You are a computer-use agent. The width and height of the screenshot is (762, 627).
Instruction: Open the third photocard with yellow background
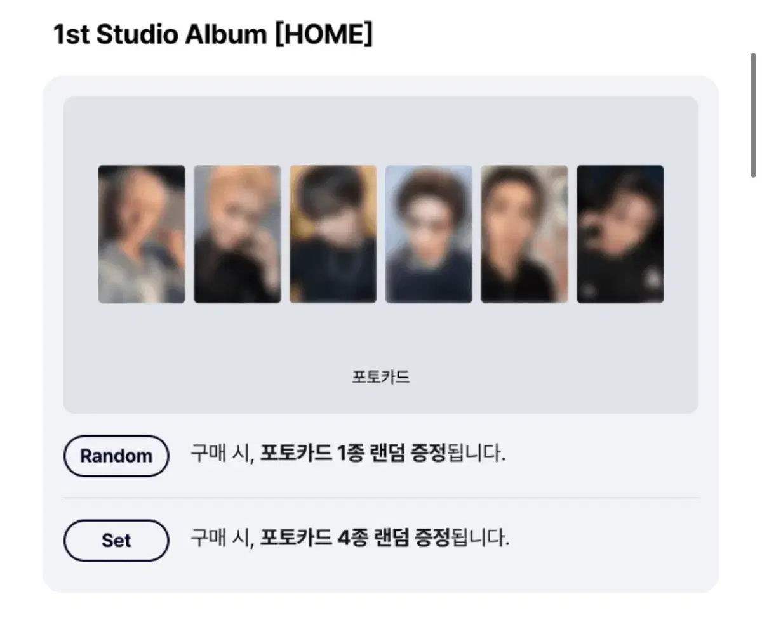tap(333, 234)
